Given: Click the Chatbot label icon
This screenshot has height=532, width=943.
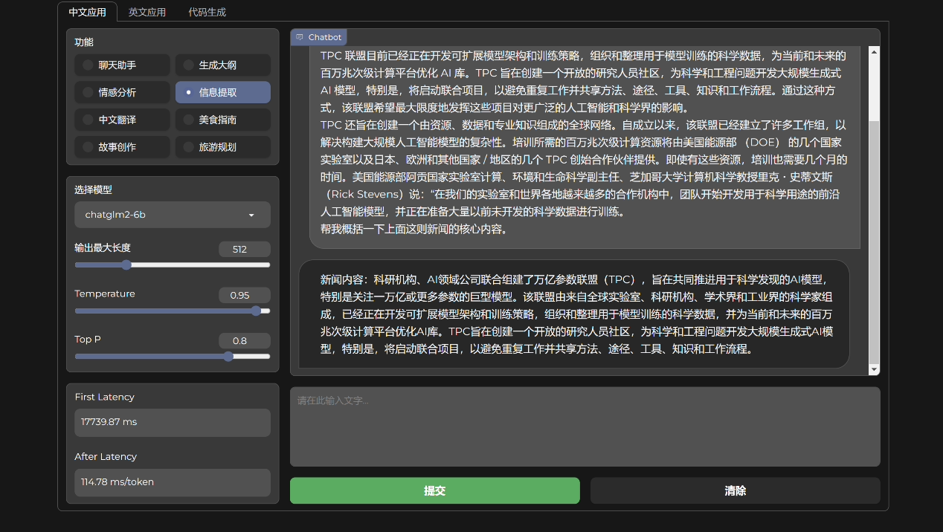Looking at the screenshot, I should pyautogui.click(x=300, y=37).
